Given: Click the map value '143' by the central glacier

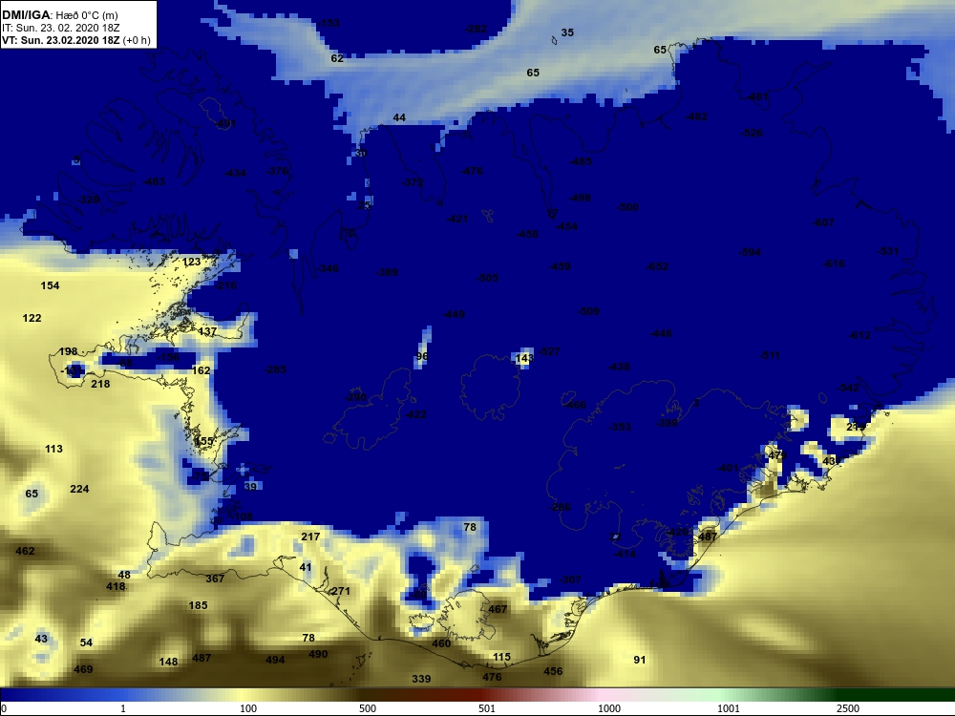Looking at the screenshot, I should click(x=524, y=358).
